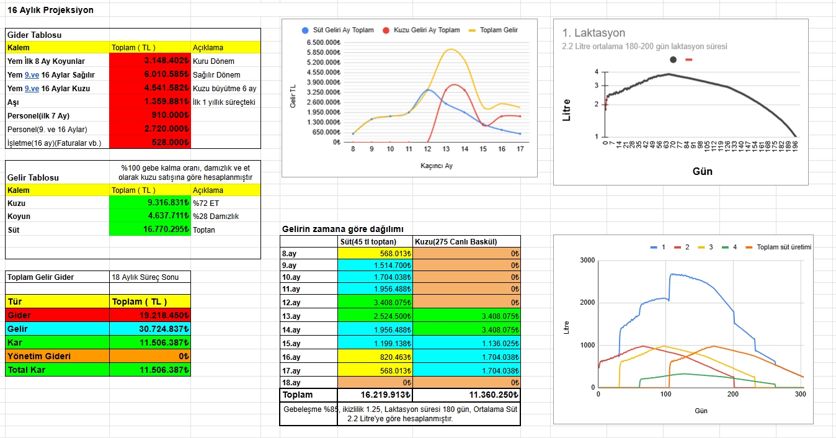Select the 12.ay milk income cell 3.408.075₺
The width and height of the screenshot is (836, 438).
coord(375,303)
